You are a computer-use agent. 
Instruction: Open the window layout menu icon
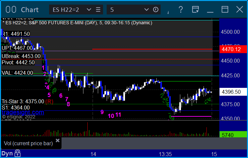tap(196, 10)
